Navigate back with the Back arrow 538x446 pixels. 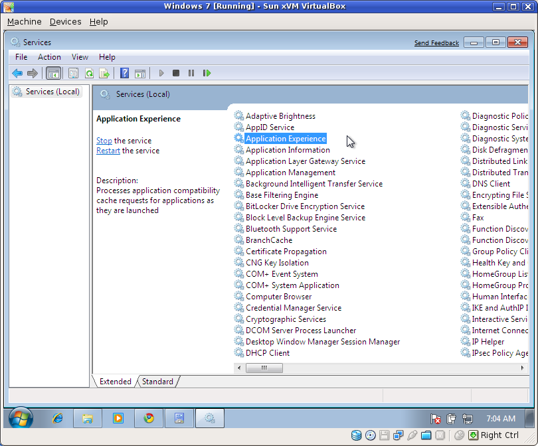[17, 73]
